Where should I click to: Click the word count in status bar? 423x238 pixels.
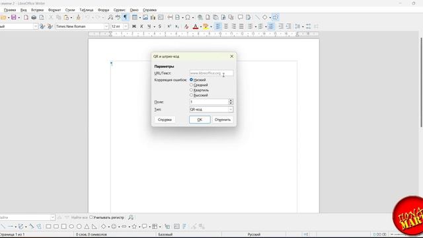pyautogui.click(x=91, y=235)
